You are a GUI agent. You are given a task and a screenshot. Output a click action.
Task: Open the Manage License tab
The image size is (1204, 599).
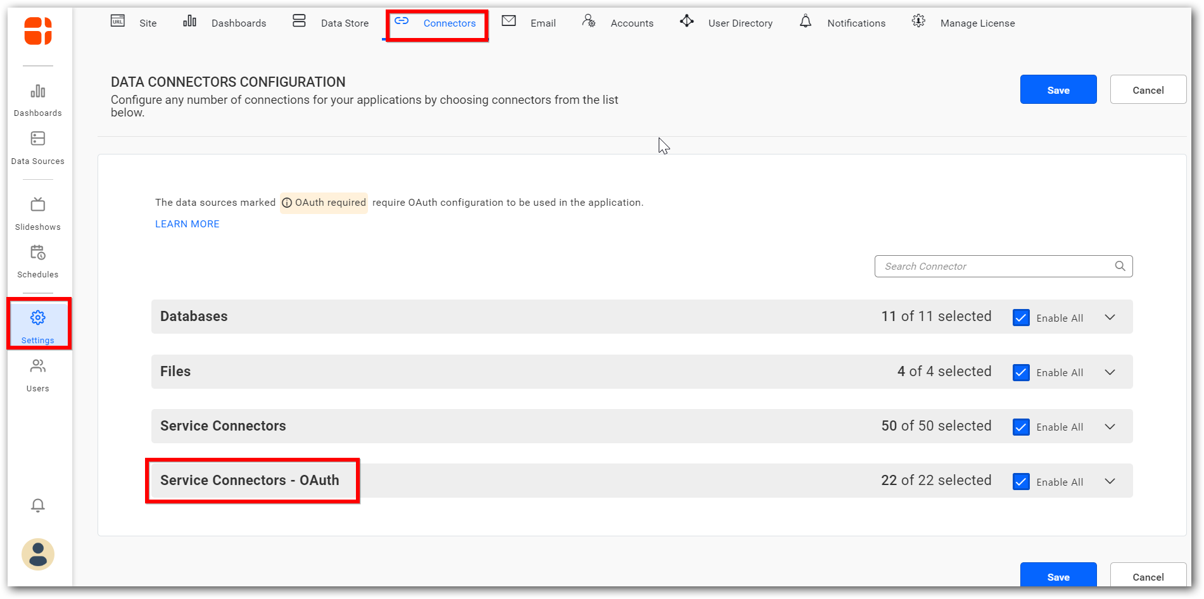[977, 23]
